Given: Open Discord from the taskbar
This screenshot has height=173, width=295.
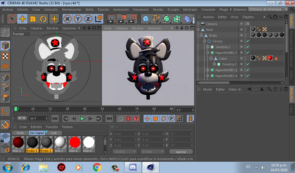Looking at the screenshot, I should pos(133,167).
